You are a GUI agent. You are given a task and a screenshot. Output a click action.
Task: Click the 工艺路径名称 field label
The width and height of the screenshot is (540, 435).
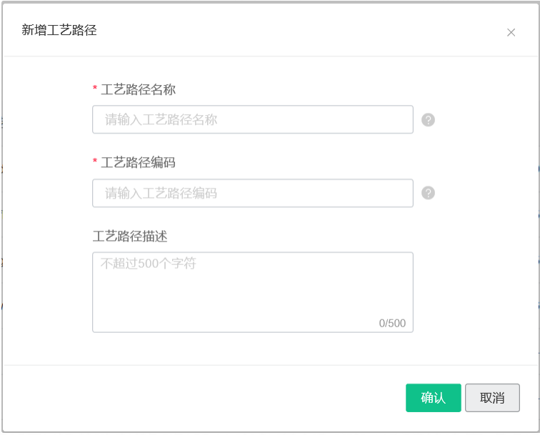point(138,89)
